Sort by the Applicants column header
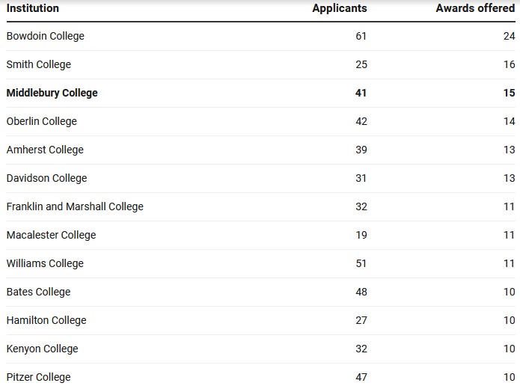 [x=339, y=8]
